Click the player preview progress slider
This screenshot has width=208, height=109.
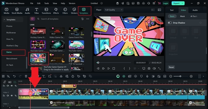click(x=114, y=63)
